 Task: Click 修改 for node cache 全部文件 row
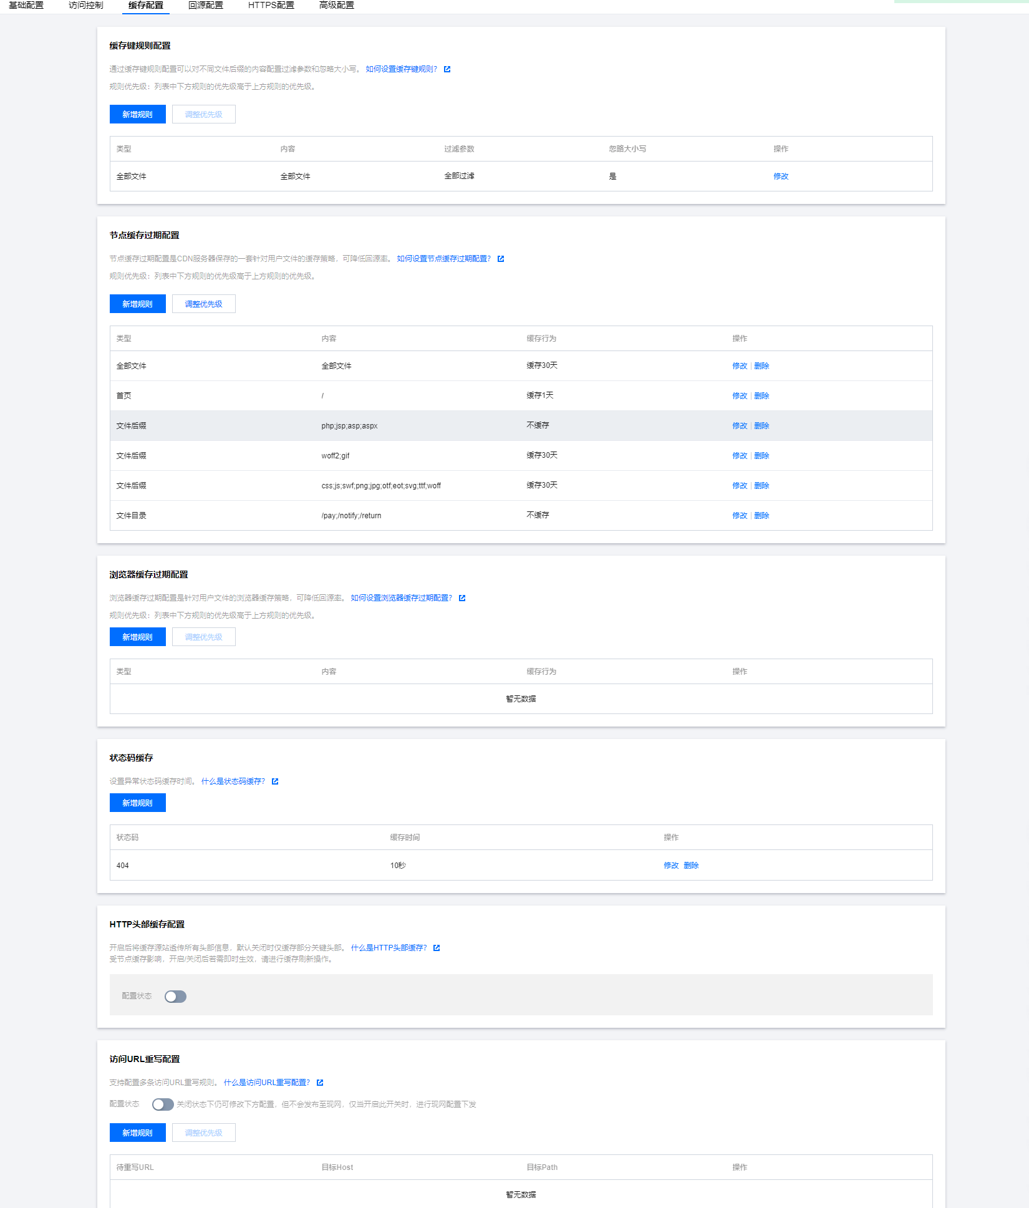point(740,366)
